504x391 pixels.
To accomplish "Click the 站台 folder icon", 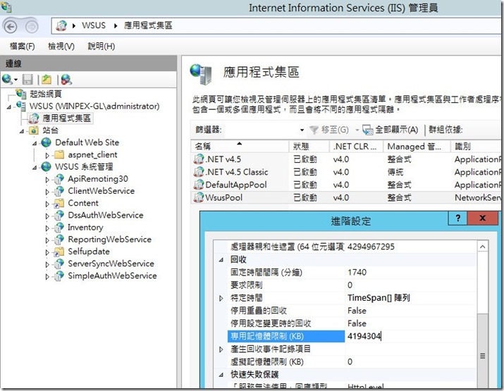I will click(33, 130).
